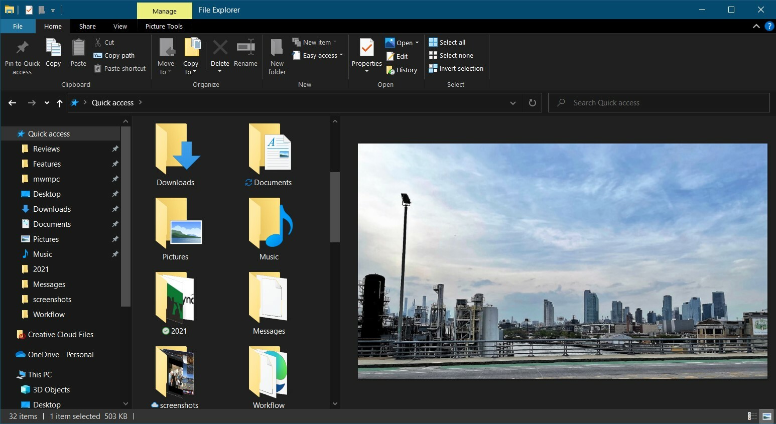Click the Manage contextual tab
The height and width of the screenshot is (424, 776).
(x=165, y=11)
